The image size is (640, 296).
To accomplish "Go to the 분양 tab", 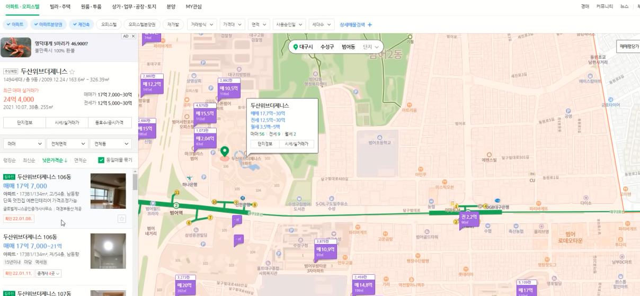I will tap(171, 6).
